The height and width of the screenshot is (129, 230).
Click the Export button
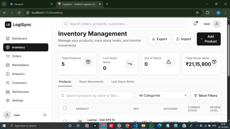pos(159,39)
